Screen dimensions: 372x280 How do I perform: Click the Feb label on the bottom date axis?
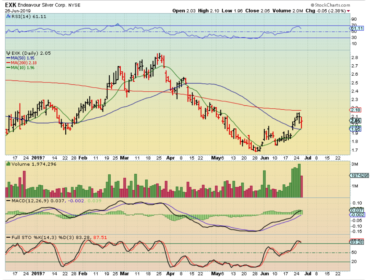click(x=83, y=274)
